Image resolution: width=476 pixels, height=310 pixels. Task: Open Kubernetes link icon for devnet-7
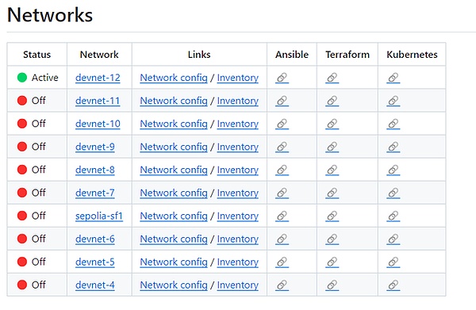pyautogui.click(x=393, y=193)
